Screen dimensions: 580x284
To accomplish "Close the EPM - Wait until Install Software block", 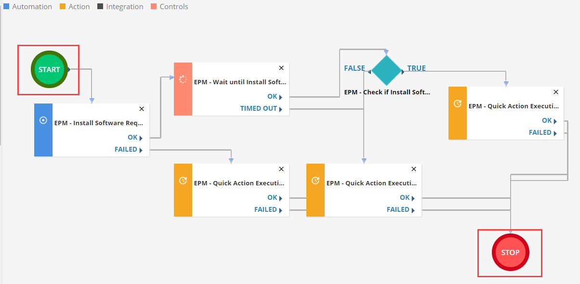I will (x=281, y=68).
